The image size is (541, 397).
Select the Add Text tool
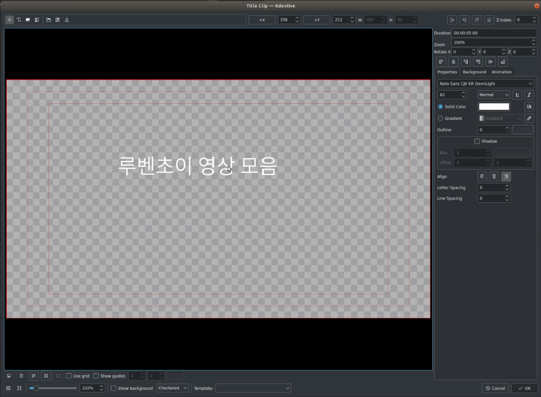[x=19, y=20]
